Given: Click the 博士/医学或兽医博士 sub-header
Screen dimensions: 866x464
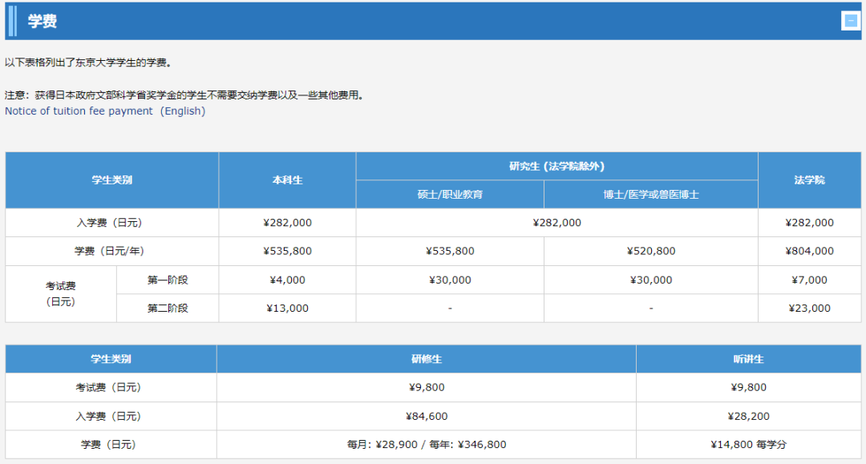Looking at the screenshot, I should pos(651,195).
